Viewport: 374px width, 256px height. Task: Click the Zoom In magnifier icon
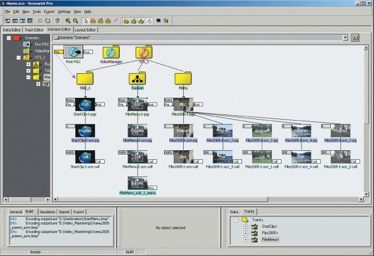coord(68,21)
